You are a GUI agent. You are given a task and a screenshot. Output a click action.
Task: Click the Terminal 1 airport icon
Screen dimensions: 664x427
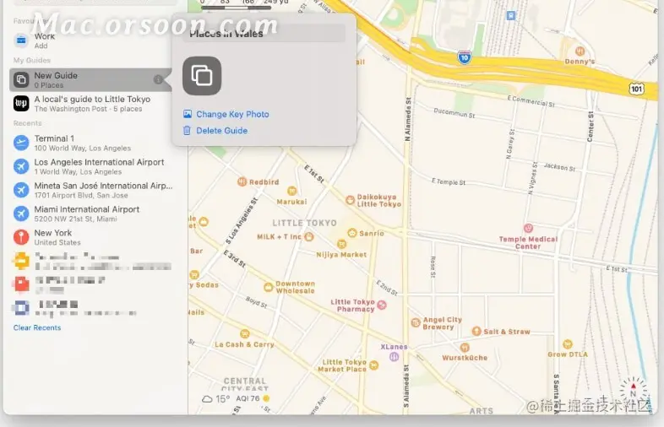21,143
